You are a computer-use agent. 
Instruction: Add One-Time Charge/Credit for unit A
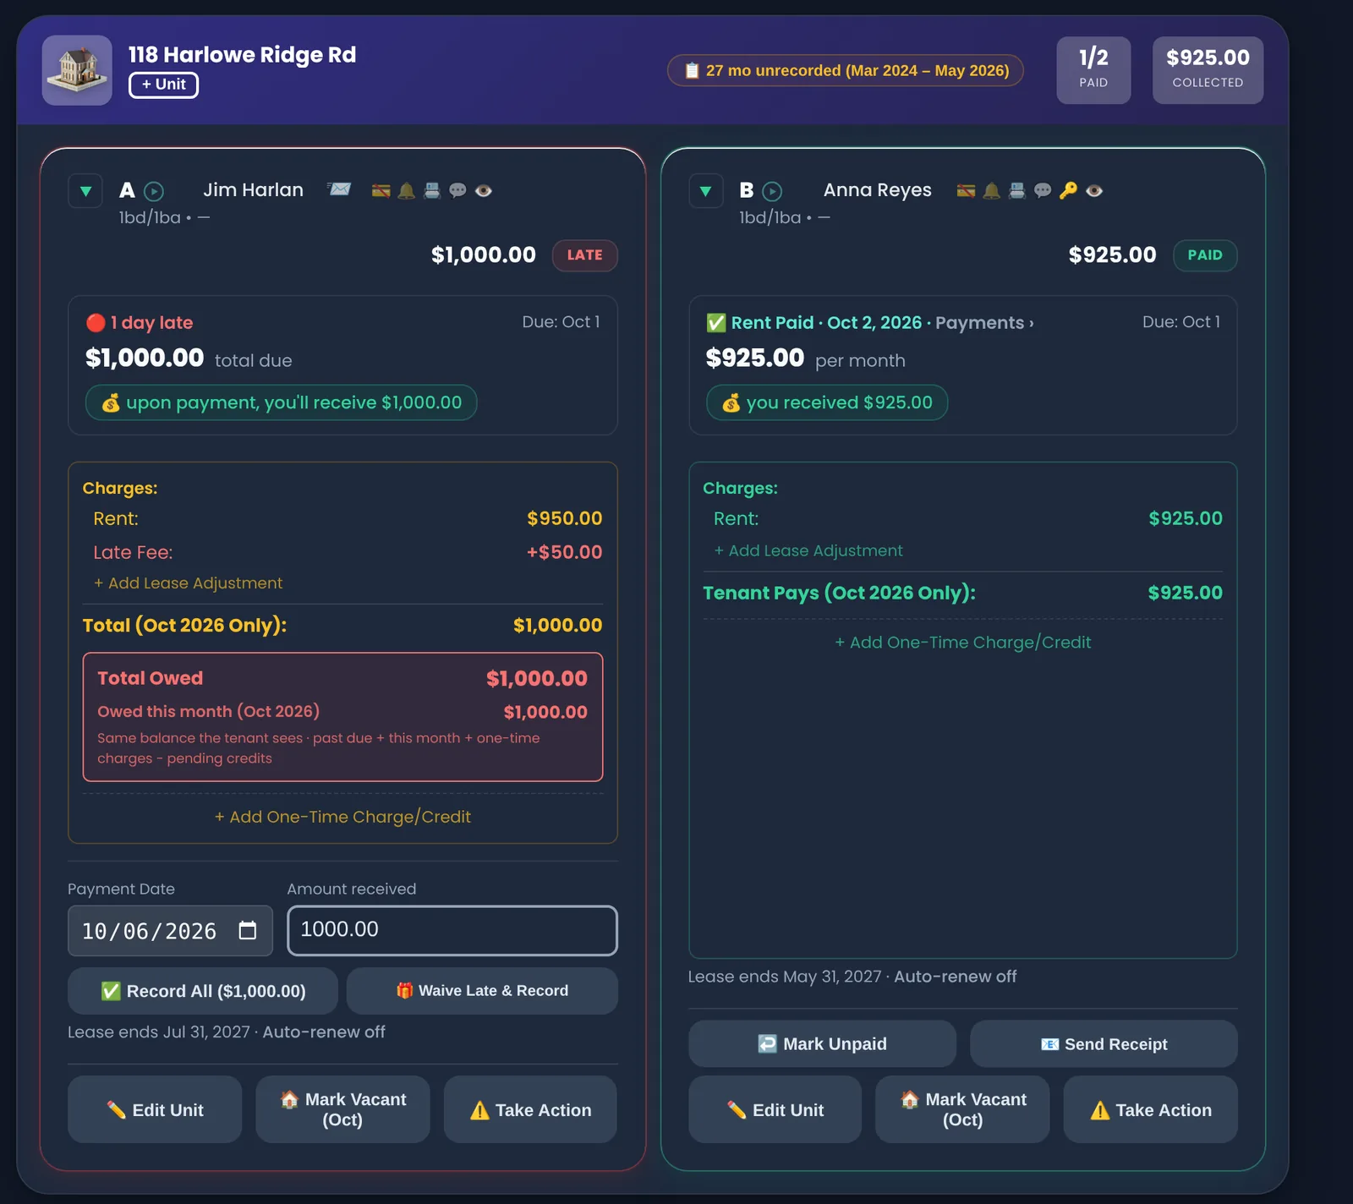pos(342,817)
